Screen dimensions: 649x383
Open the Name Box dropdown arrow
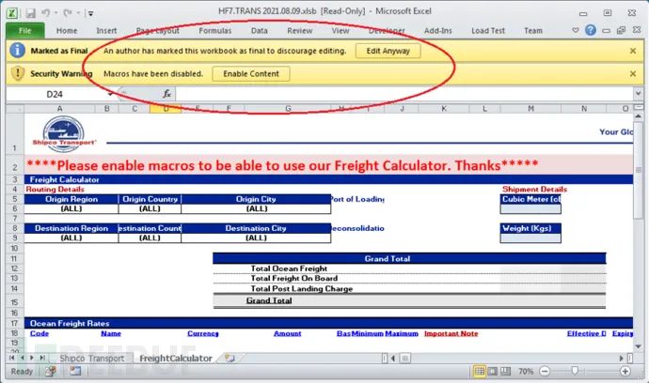pyautogui.click(x=110, y=94)
